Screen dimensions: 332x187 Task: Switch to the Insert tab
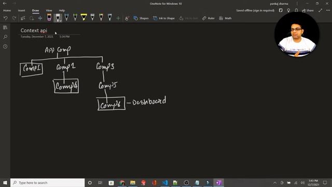point(21,10)
